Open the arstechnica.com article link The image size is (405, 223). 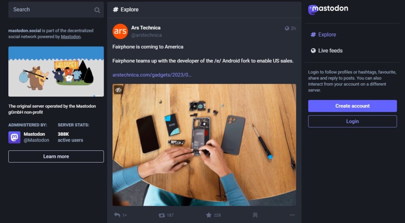pyautogui.click(x=152, y=75)
